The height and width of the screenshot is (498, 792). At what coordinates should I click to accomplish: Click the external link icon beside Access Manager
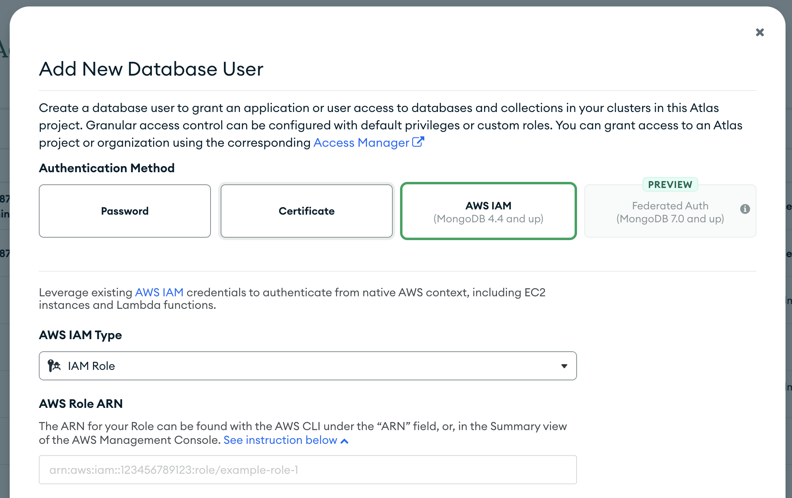(418, 142)
